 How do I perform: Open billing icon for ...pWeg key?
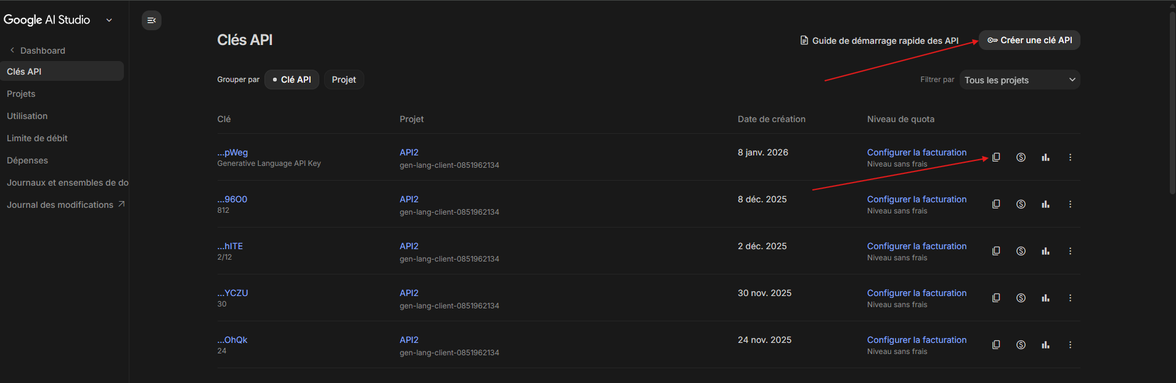coord(1021,157)
